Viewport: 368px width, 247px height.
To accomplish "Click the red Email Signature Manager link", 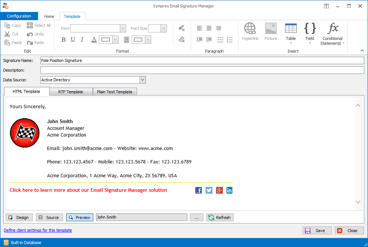I will coord(88,190).
